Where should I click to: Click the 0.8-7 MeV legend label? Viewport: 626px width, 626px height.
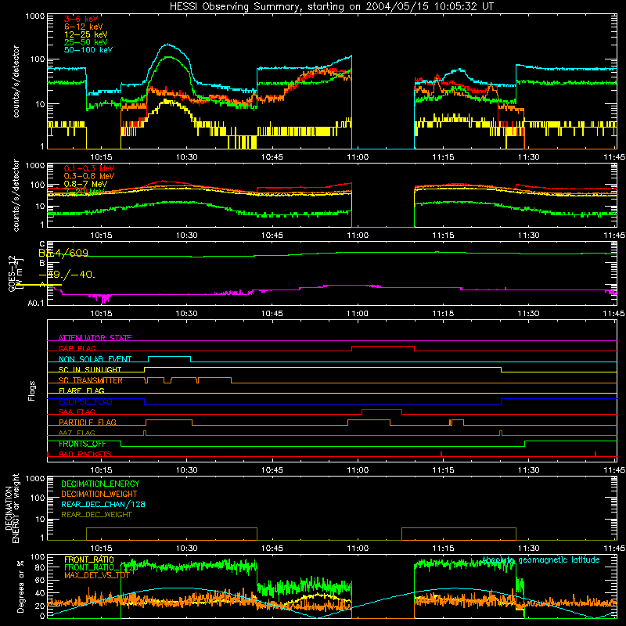pyautogui.click(x=85, y=184)
